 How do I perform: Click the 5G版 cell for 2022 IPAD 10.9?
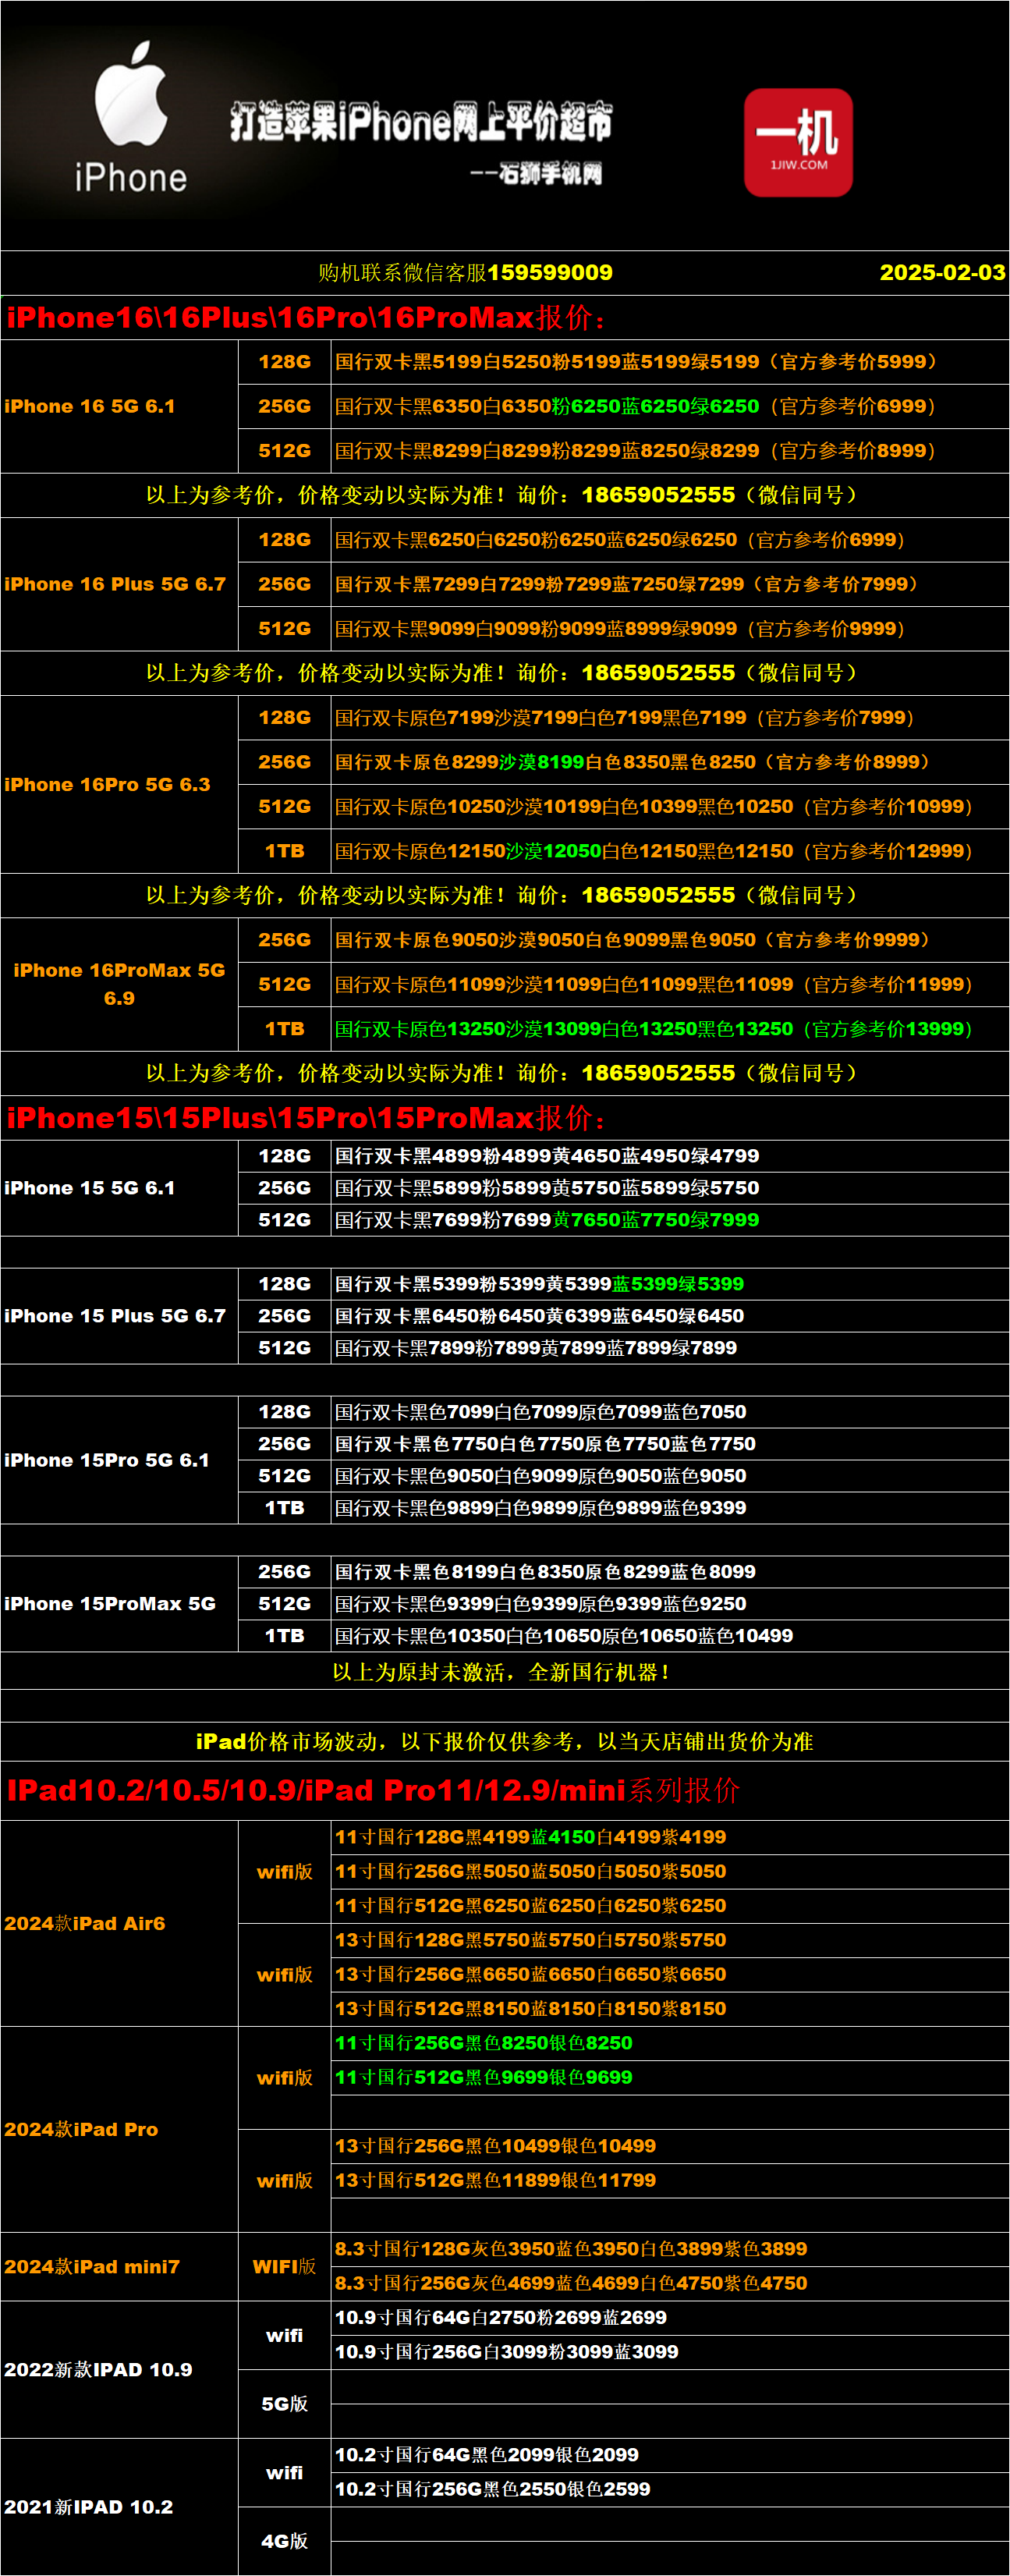(x=284, y=2404)
